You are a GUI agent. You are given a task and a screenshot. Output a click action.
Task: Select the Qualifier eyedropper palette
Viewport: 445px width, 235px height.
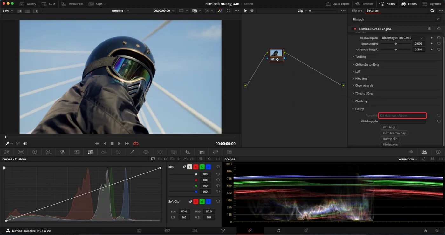[x=132, y=152]
